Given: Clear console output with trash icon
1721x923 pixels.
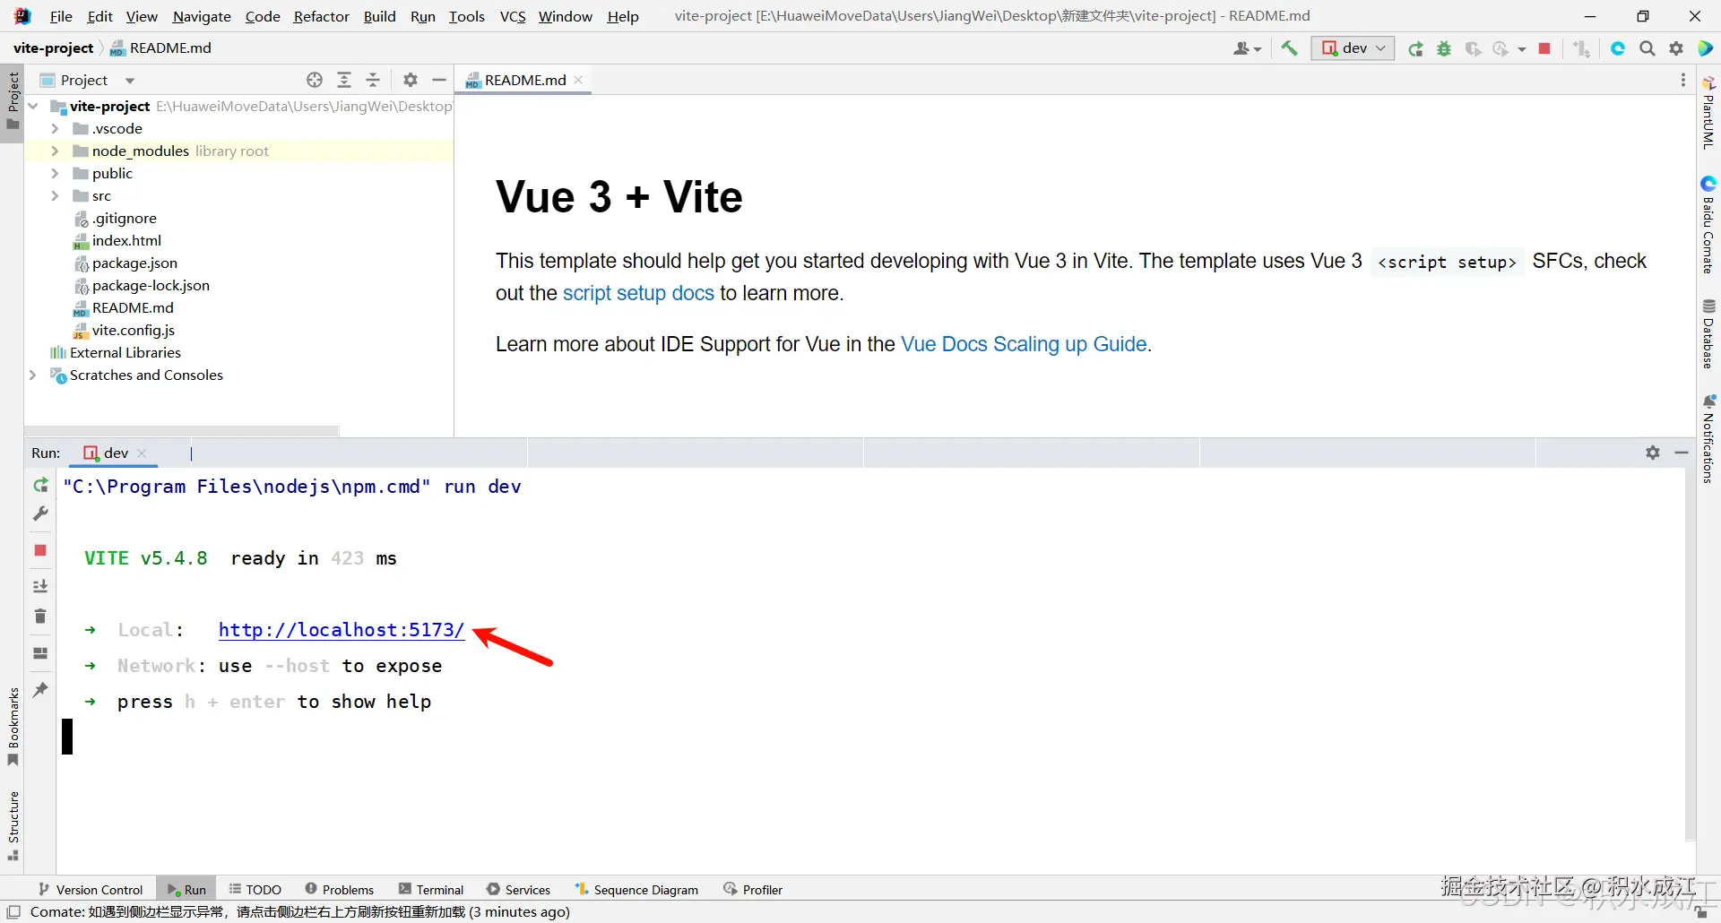Looking at the screenshot, I should click(40, 616).
